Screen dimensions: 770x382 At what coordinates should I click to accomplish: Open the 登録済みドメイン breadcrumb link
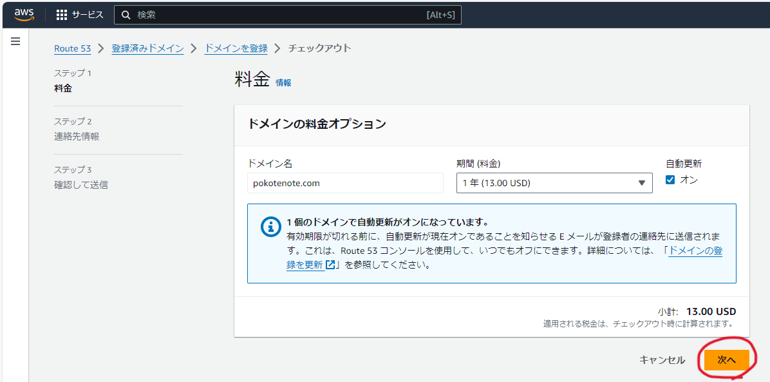point(147,49)
